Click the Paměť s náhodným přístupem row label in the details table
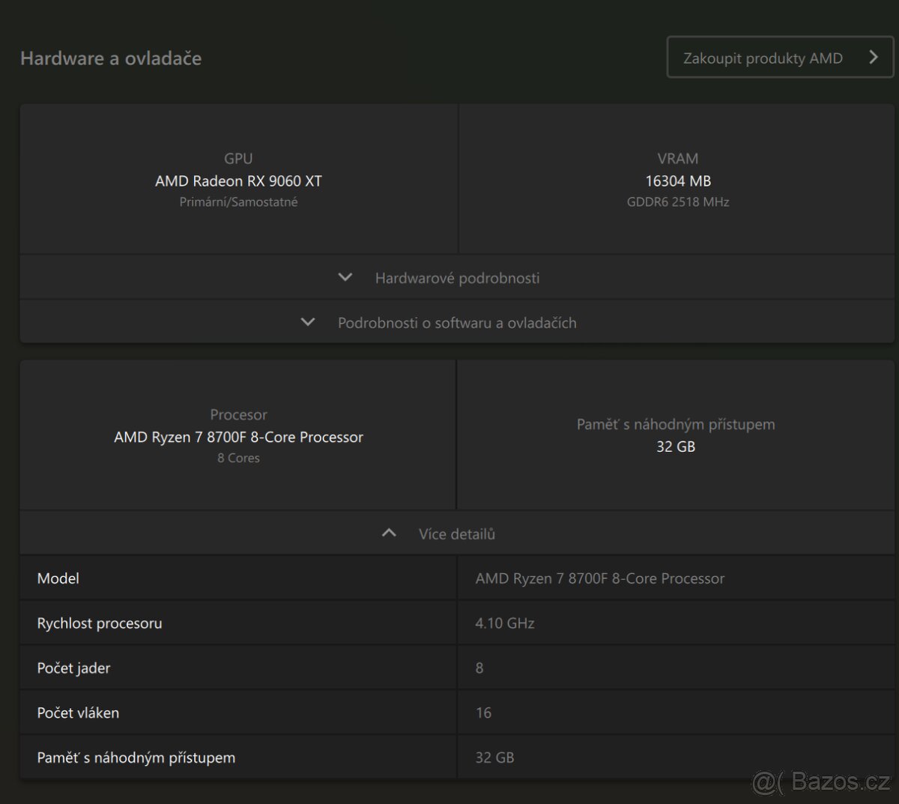 pos(136,758)
